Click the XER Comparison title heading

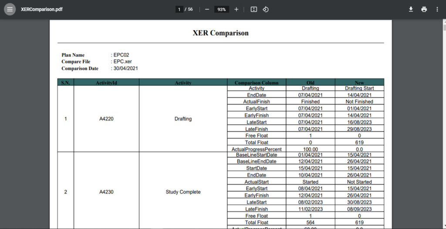pyautogui.click(x=220, y=33)
